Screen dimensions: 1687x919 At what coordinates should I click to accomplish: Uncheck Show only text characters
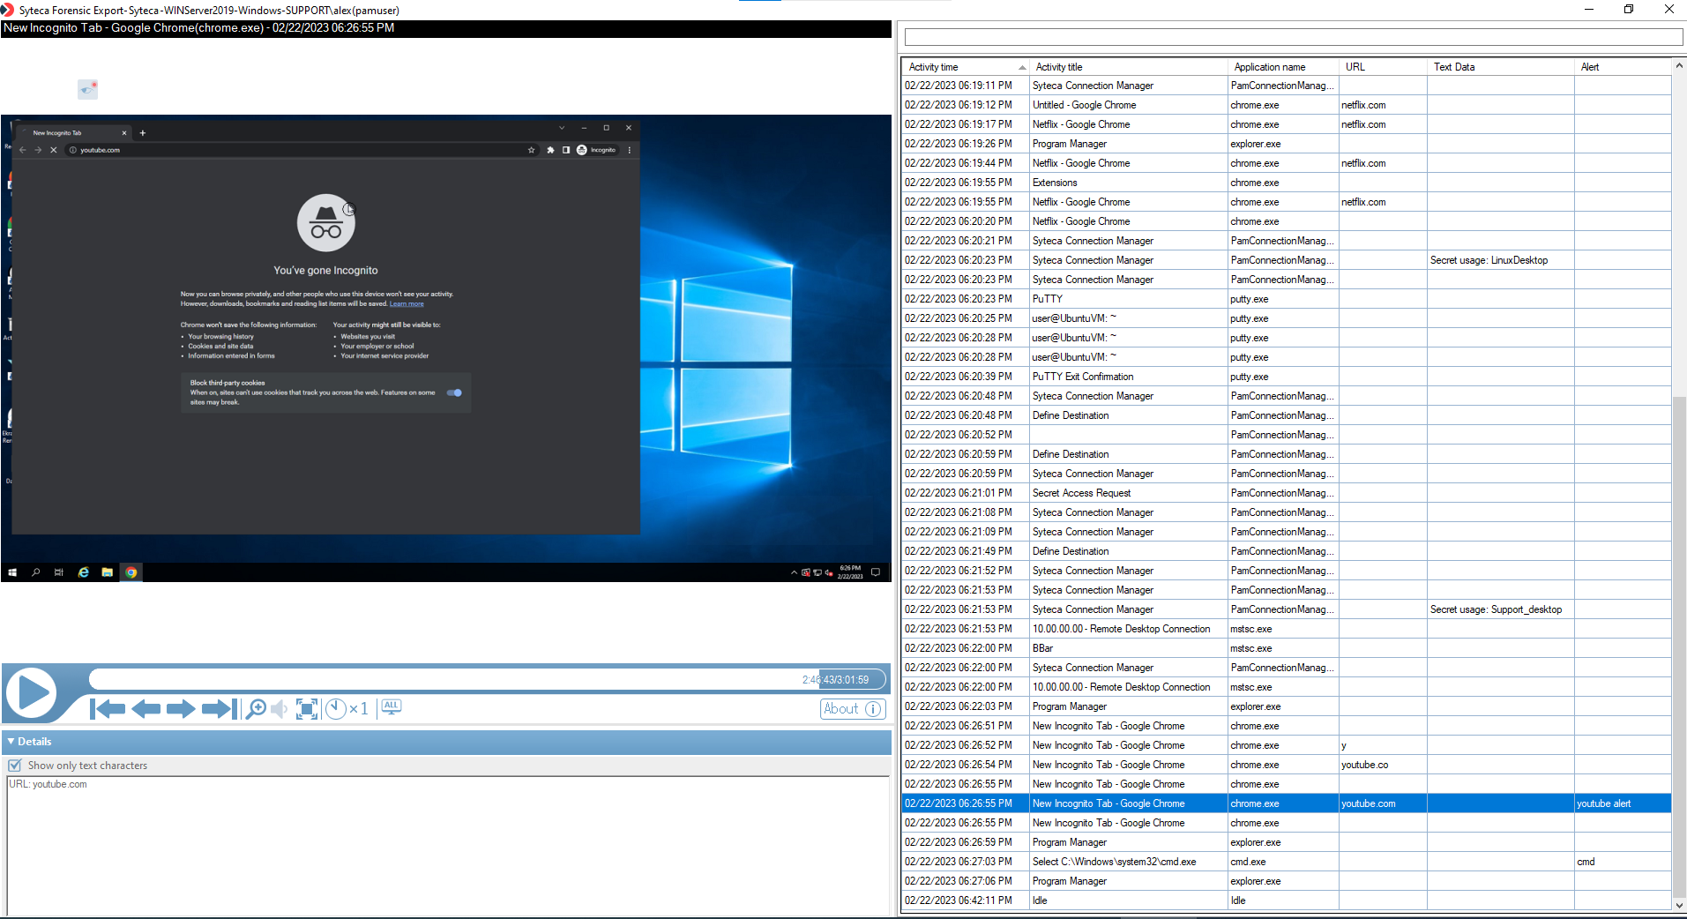click(x=15, y=766)
